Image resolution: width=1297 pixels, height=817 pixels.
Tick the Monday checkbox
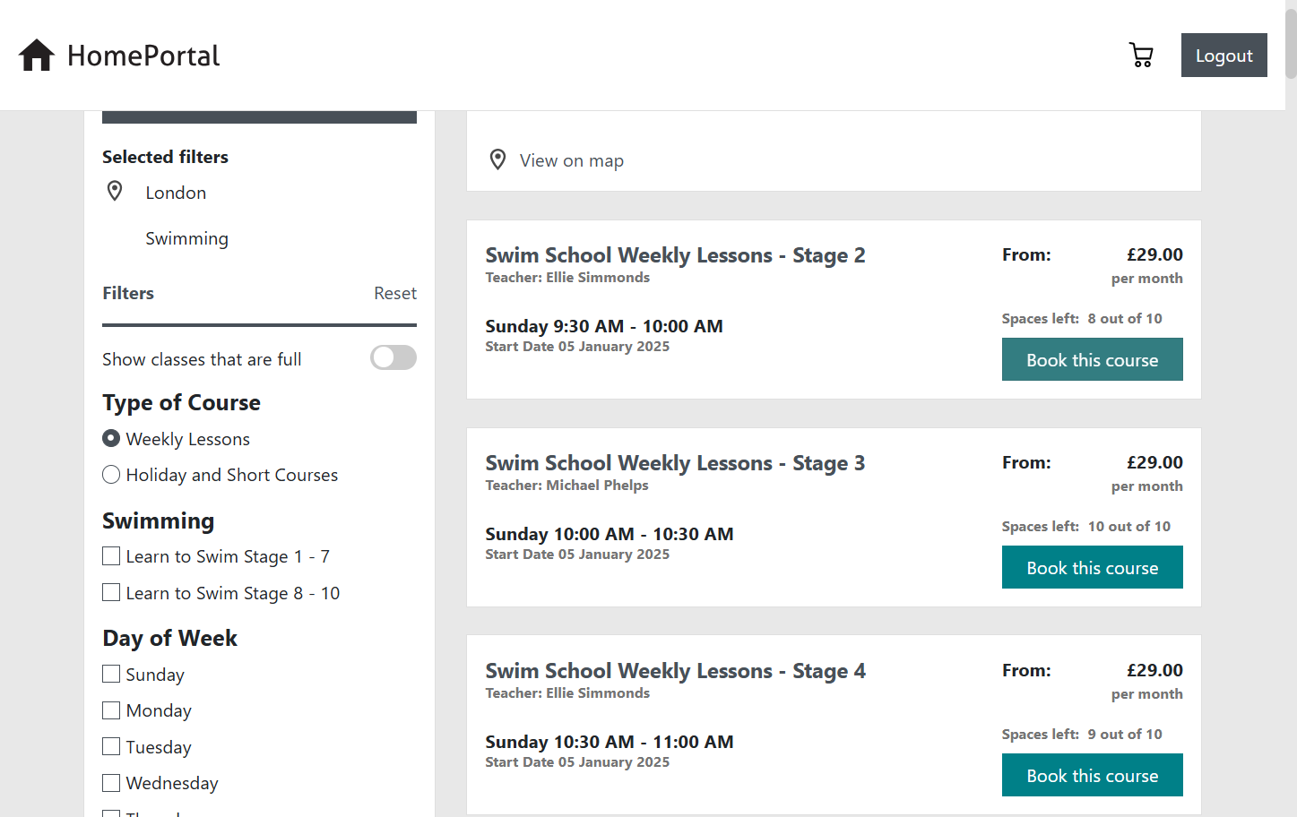[x=111, y=710]
